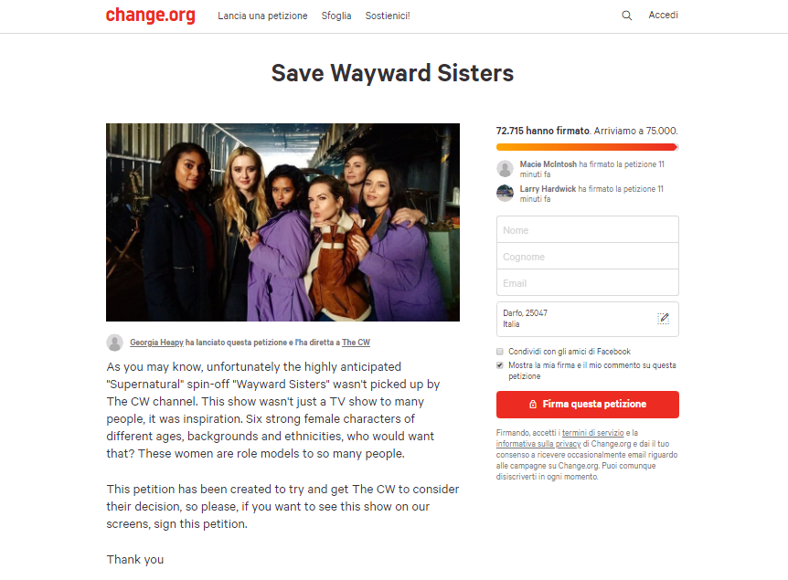This screenshot has height=580, width=788.
Task: Open The CW recipient link
Action: [356, 343]
